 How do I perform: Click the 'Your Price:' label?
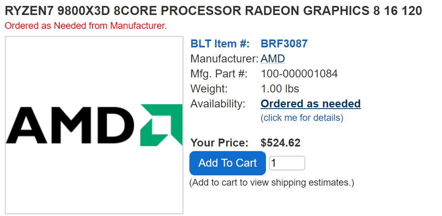[x=219, y=143]
